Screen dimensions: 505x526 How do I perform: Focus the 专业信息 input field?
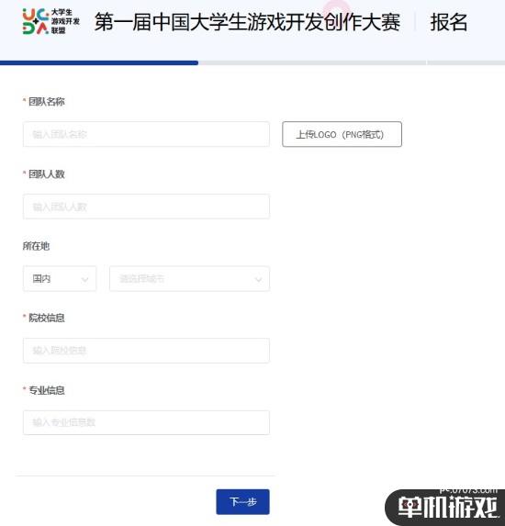(146, 422)
